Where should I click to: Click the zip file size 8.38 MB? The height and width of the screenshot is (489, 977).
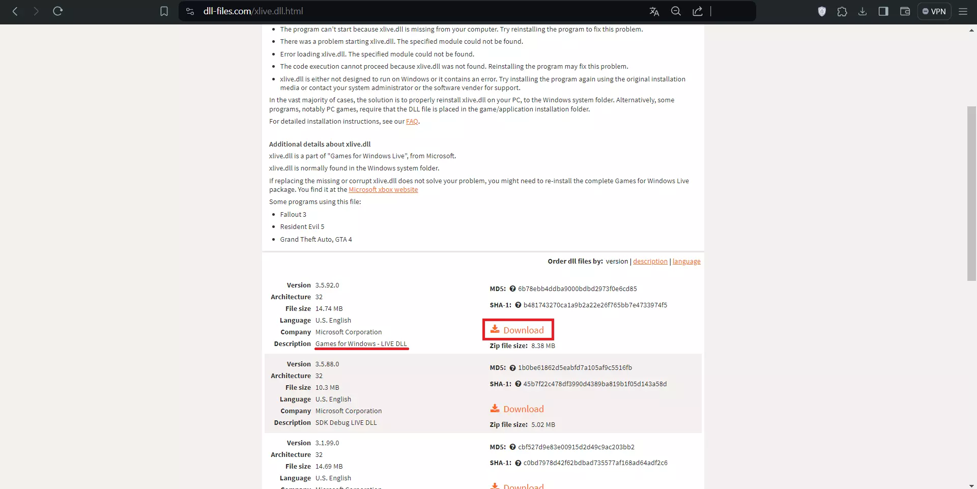pos(543,346)
